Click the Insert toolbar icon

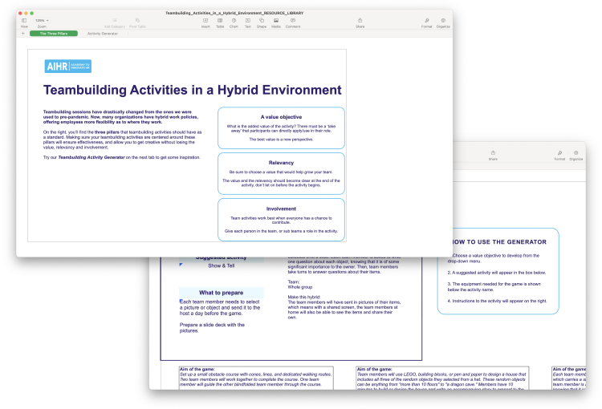(205, 20)
